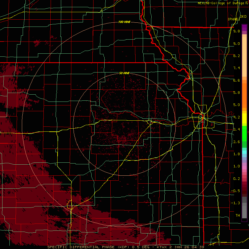Click the -0.5 value on color scale
The height and width of the screenshot is (249, 249).
point(235,191)
